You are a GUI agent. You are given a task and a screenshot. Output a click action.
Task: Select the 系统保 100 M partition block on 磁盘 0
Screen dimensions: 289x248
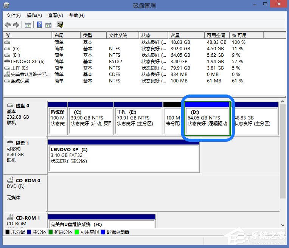tap(57, 118)
